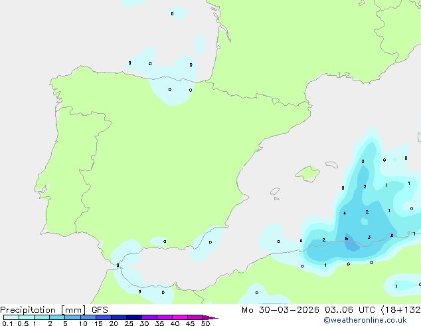The image size is (421, 326).
Task: Click the Menorca island outline
Action: [x=331, y=164]
